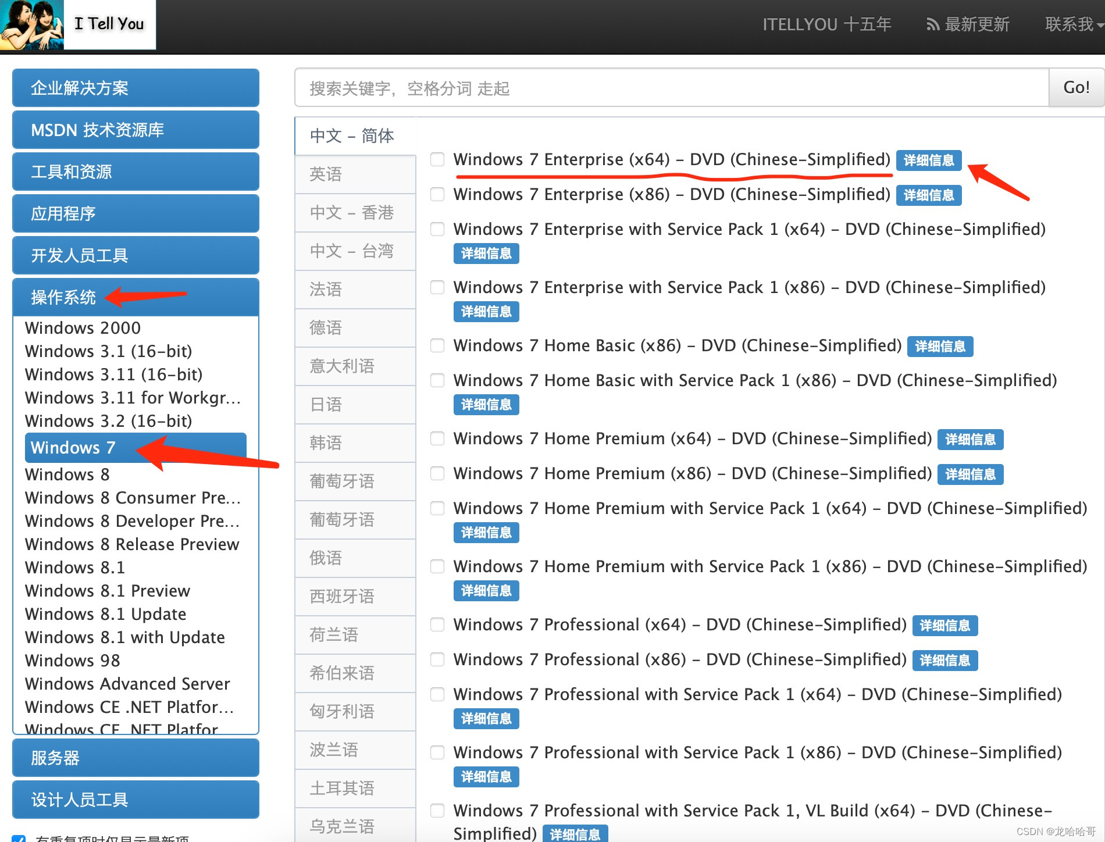This screenshot has width=1105, height=842.
Task: Open 详细信息 for Home Basic (x86)
Action: [940, 347]
